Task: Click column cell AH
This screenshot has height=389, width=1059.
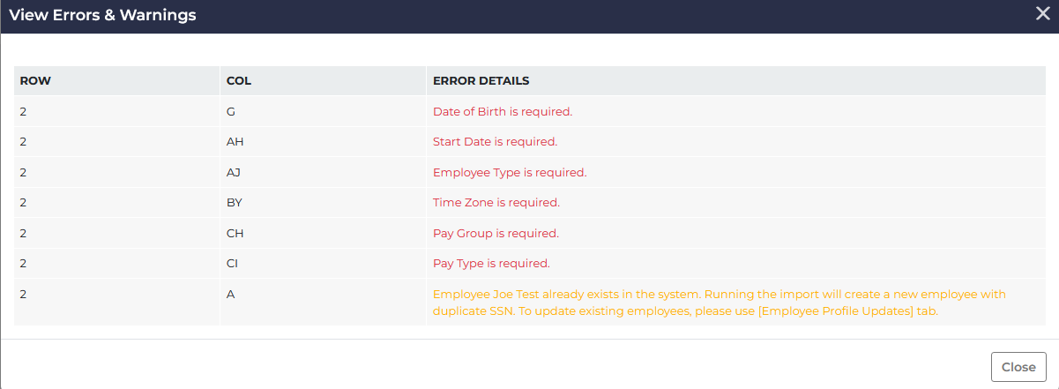Action: (x=235, y=142)
